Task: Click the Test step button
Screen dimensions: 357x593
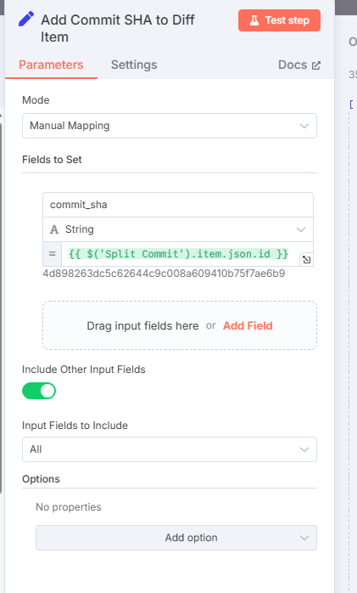Action: coord(279,20)
